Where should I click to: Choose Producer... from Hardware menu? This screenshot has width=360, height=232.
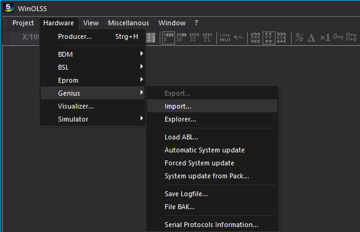92,36
